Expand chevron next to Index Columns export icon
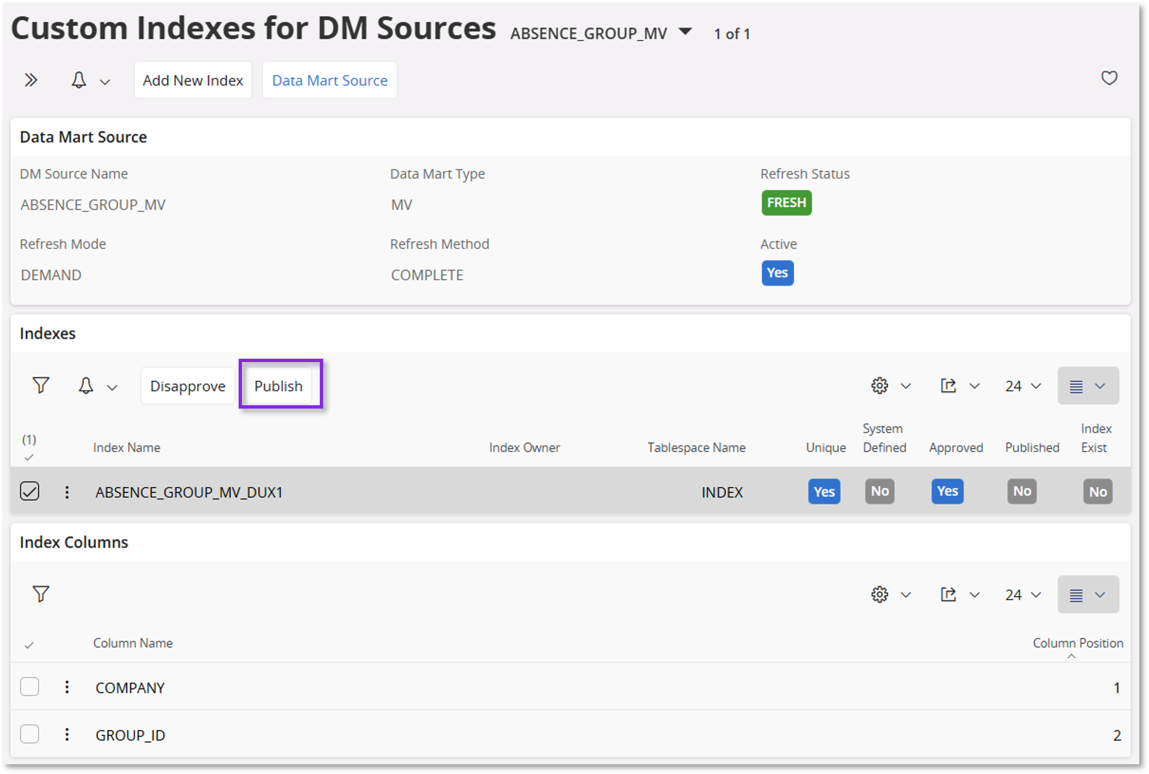 click(974, 595)
